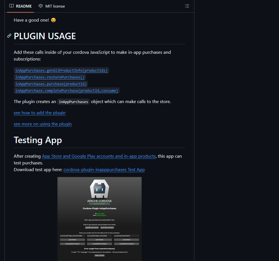Viewport: 279px width, 261px height.
Task: Open the App Store and Google Play accounts link
Action: (99, 156)
